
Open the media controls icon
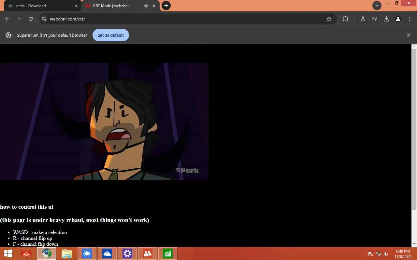[375, 19]
